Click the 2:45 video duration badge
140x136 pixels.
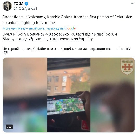coord(9,127)
